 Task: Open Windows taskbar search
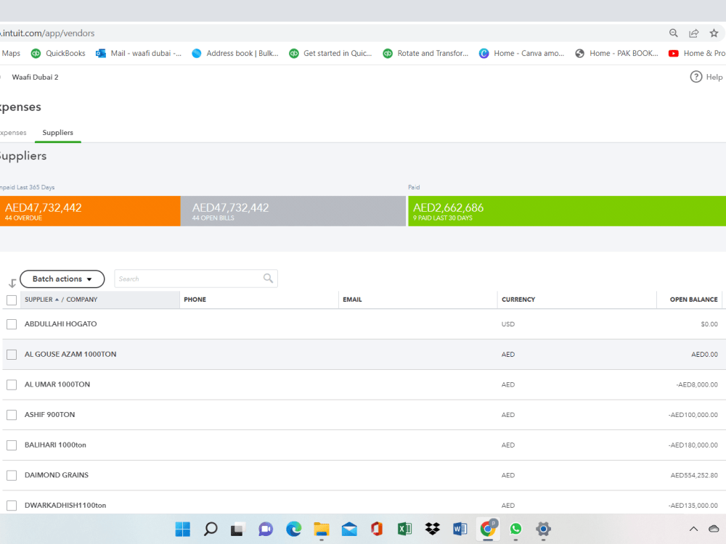point(211,529)
